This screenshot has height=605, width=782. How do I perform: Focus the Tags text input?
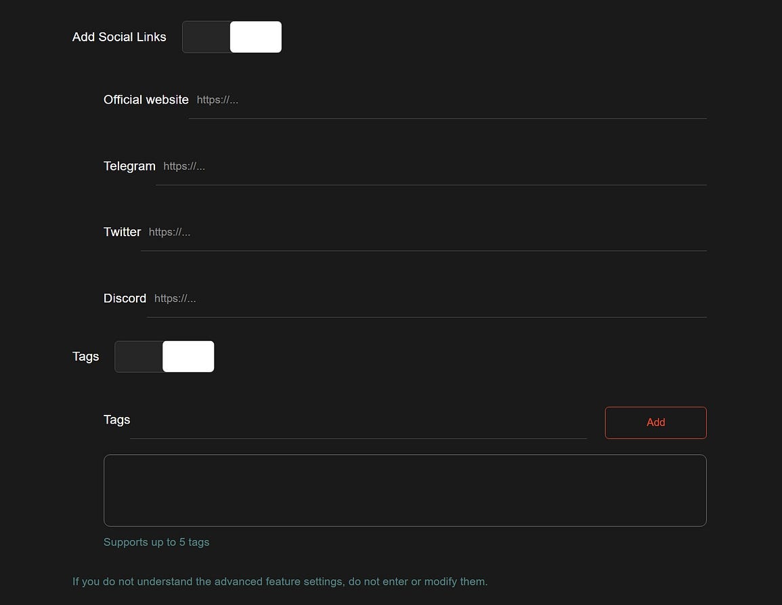358,420
